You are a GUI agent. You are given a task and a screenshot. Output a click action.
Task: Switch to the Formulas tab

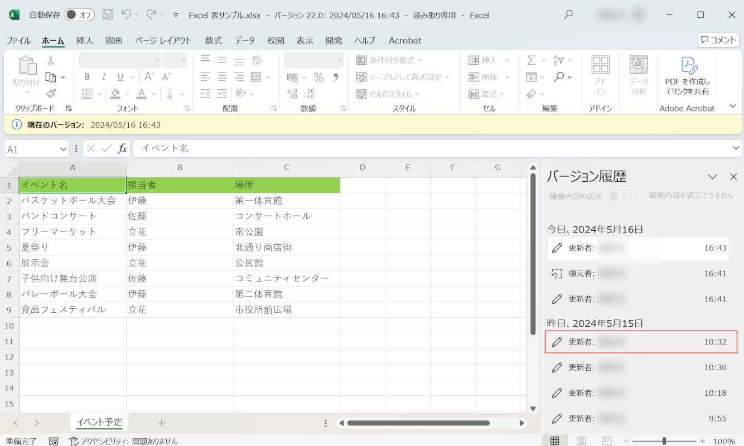point(213,40)
